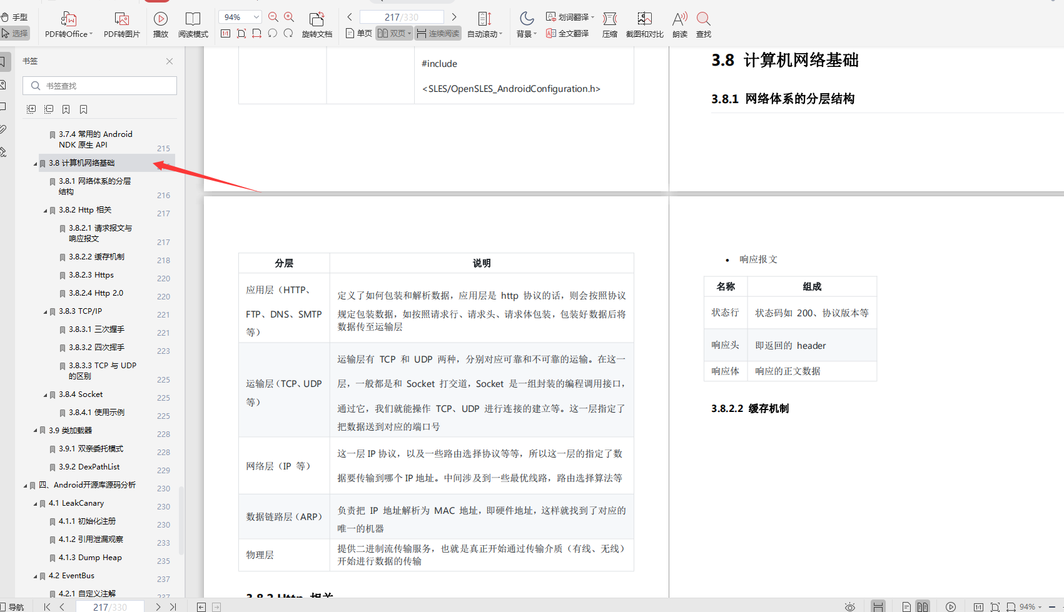Click status bar play slideshow icon
The height and width of the screenshot is (612, 1064).
951,606
